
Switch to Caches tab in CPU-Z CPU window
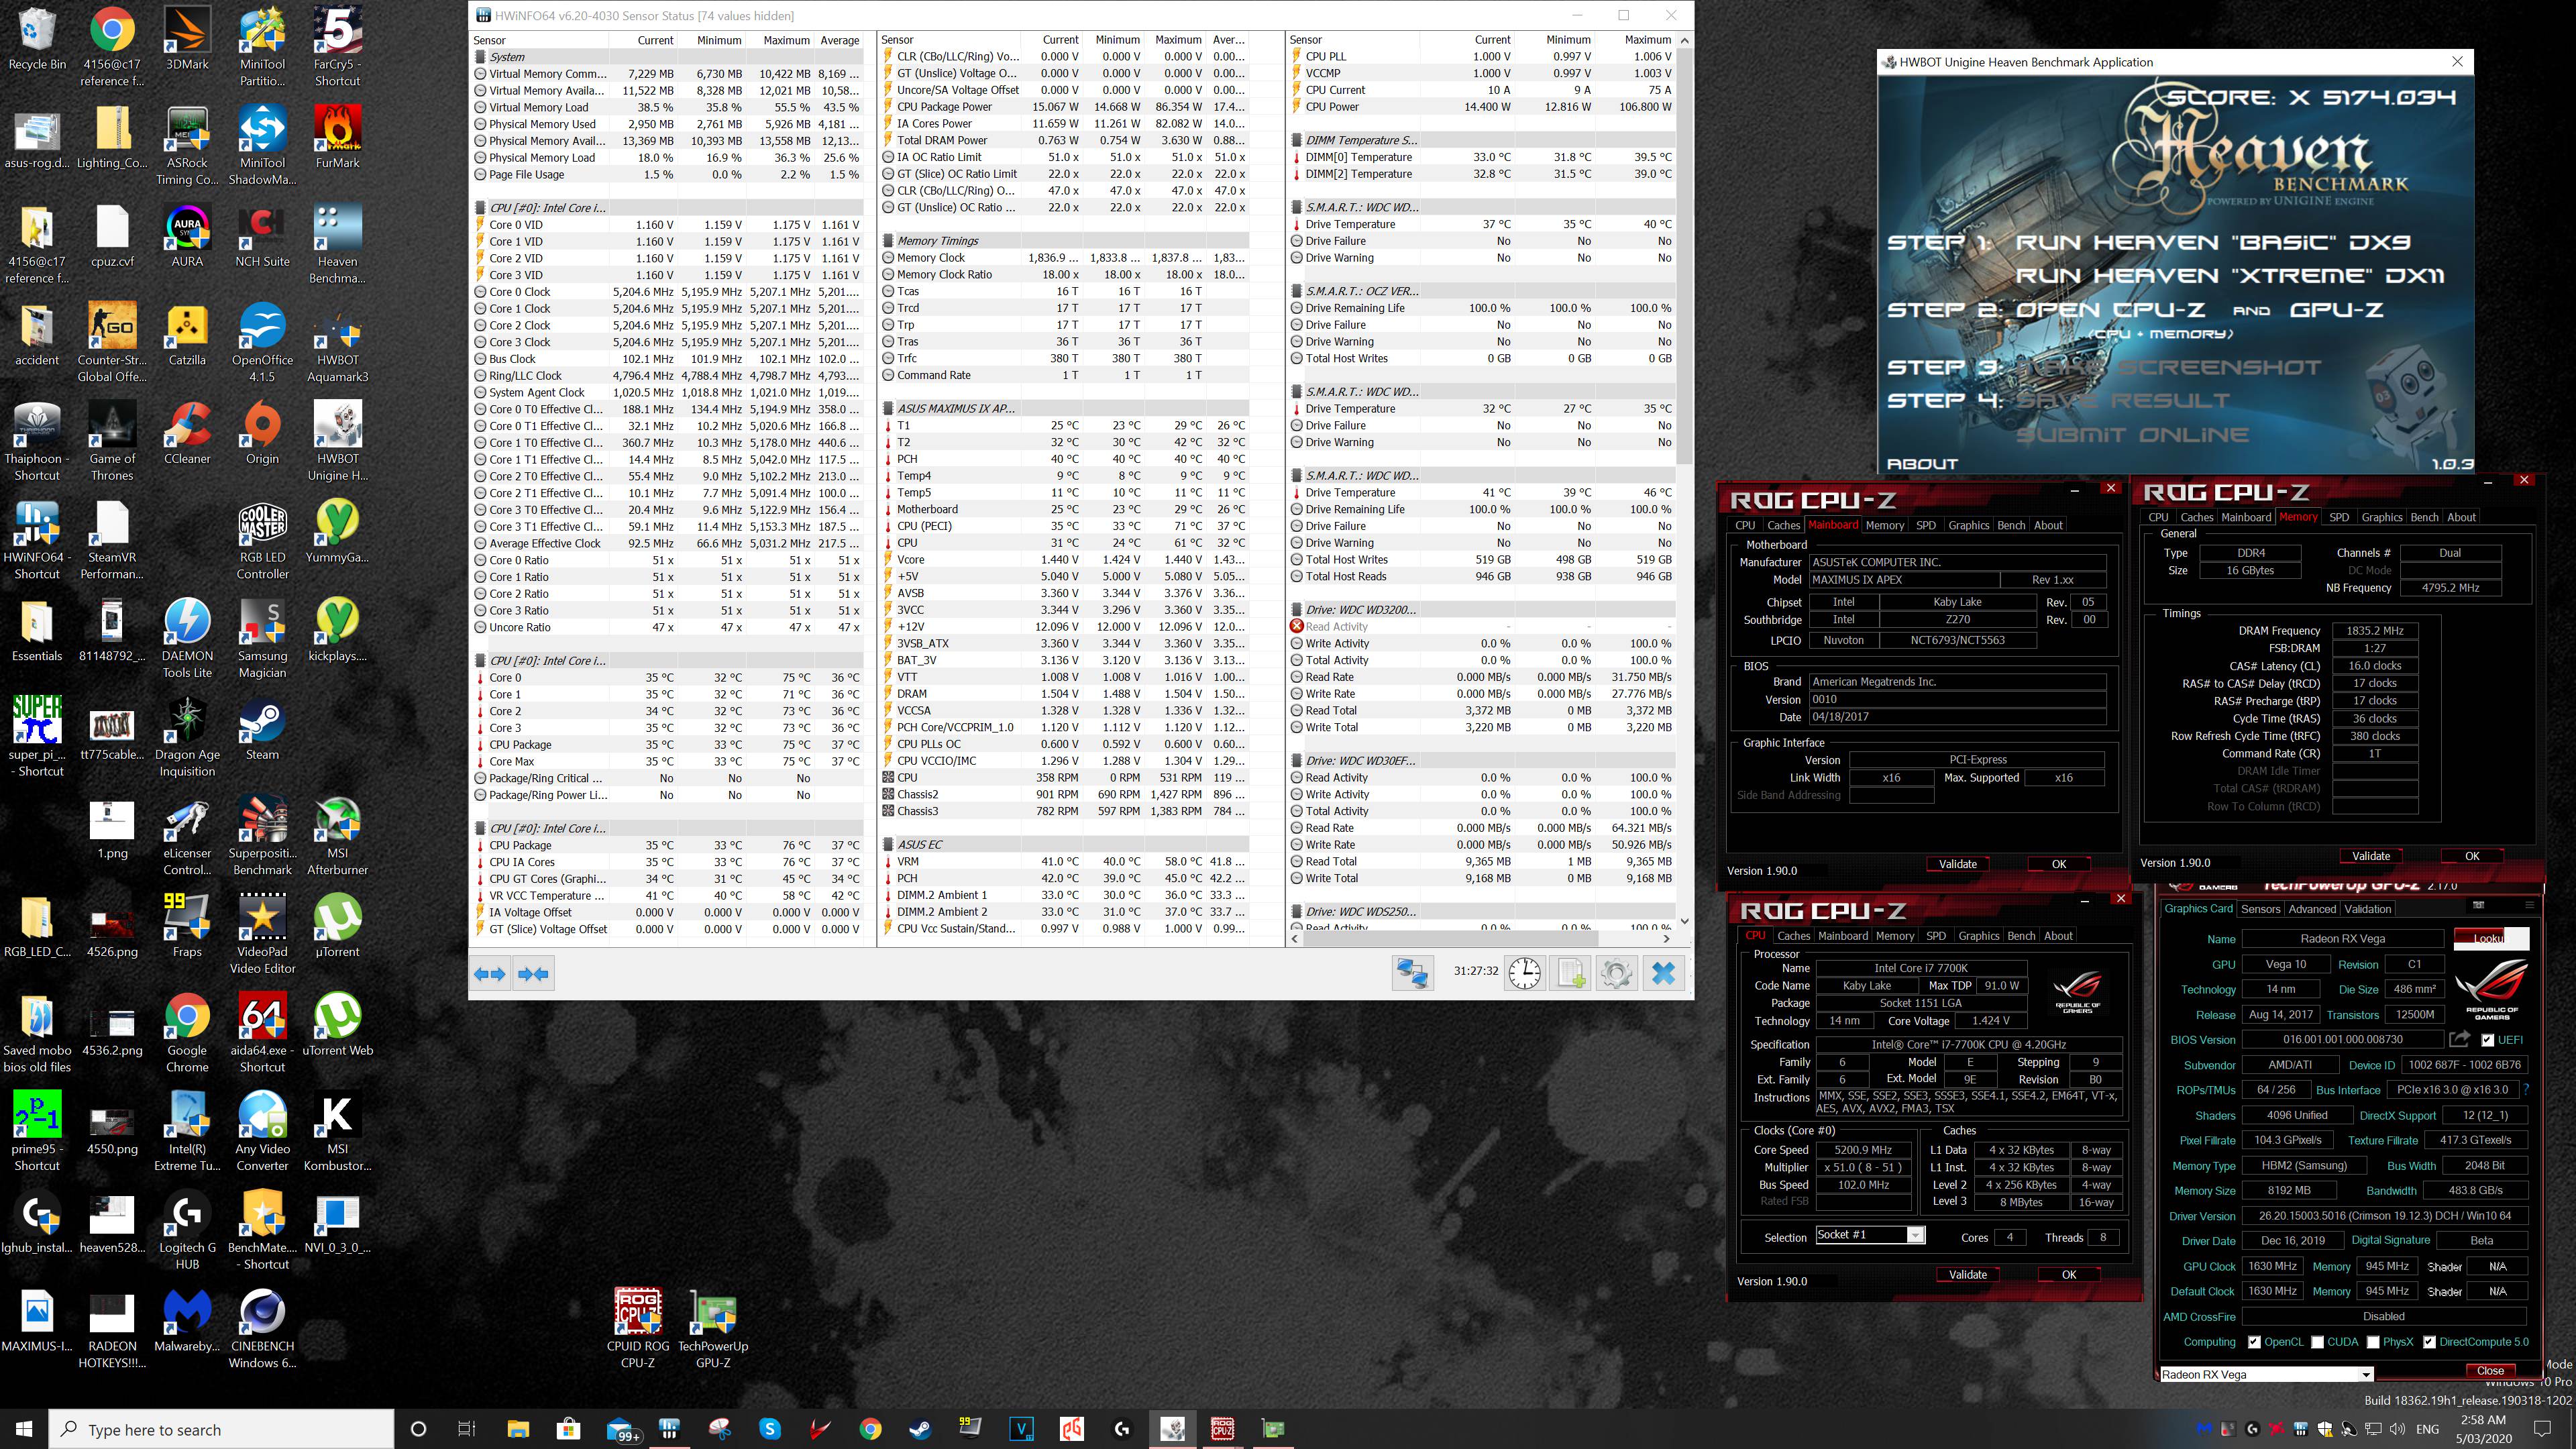pyautogui.click(x=1793, y=936)
